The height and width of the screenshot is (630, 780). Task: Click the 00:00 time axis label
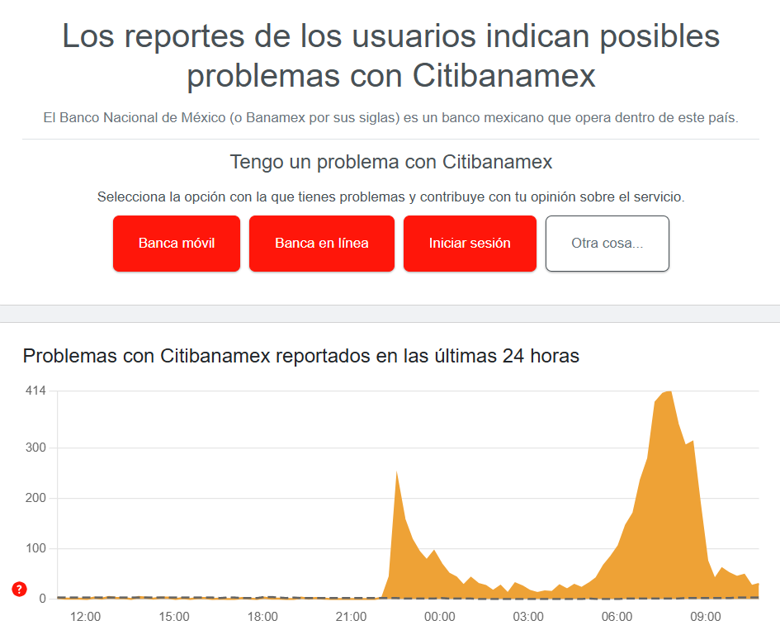pyautogui.click(x=440, y=617)
